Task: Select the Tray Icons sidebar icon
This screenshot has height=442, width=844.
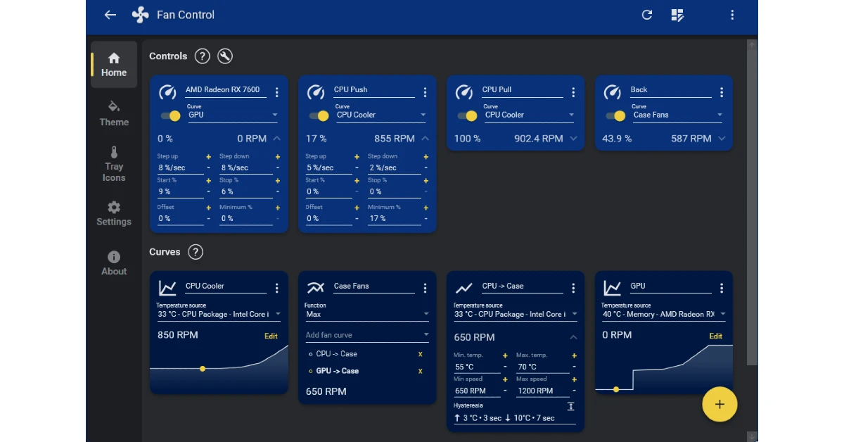Action: click(x=113, y=164)
